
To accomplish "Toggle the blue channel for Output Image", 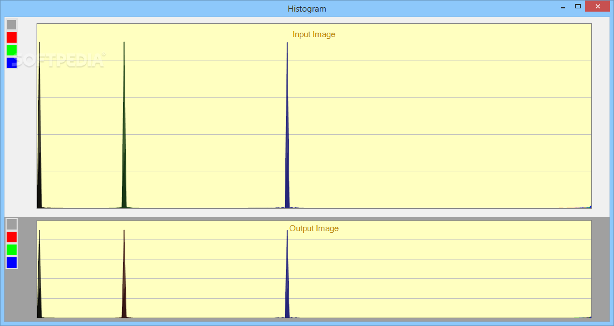I will click(x=12, y=263).
